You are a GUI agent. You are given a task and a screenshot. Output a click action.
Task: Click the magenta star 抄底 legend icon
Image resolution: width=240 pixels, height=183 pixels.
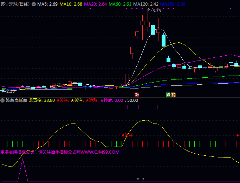(x=102, y=100)
